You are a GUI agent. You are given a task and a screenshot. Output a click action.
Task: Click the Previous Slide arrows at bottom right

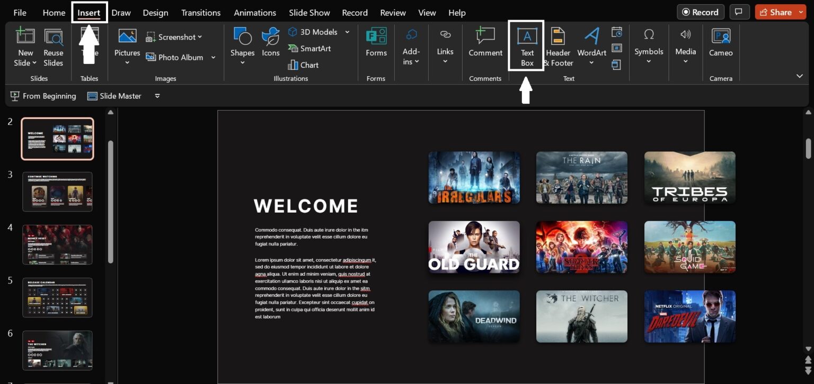808,360
